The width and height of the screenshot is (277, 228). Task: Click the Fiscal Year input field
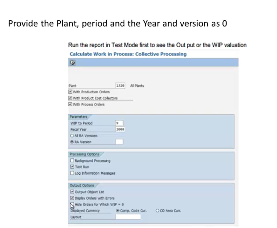120,129
